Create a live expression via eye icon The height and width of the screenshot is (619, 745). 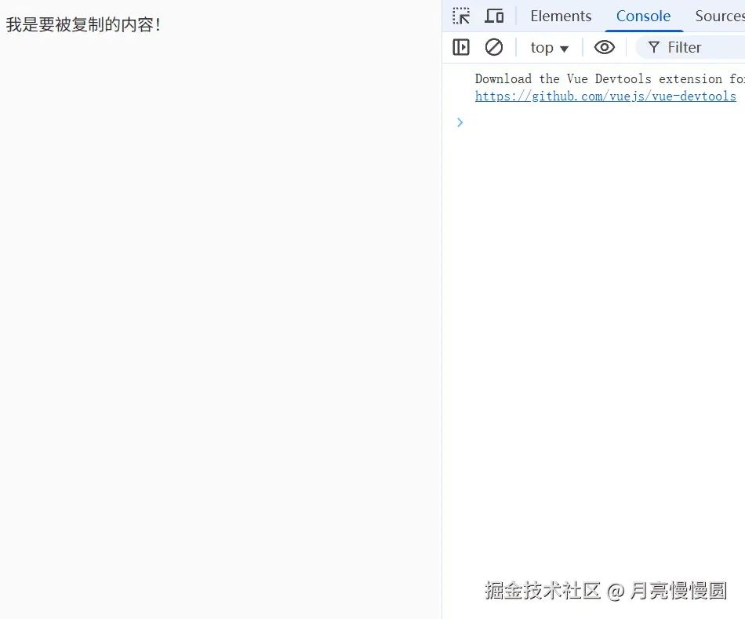604,47
